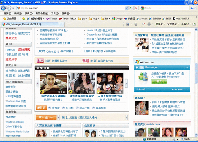The width and height of the screenshot is (198, 142).
Task: Show previous entertainment headline with left arrow
Action: point(37,83)
